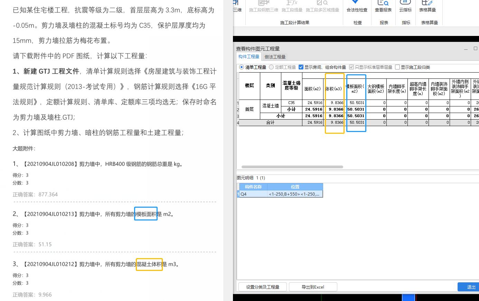
Task: Click horizontal scrollbar of quantity table
Action: 292,167
